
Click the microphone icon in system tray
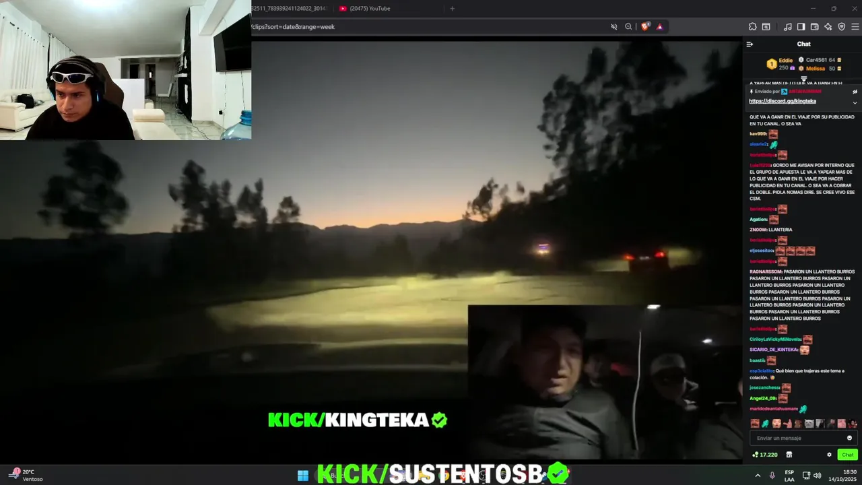pos(772,476)
